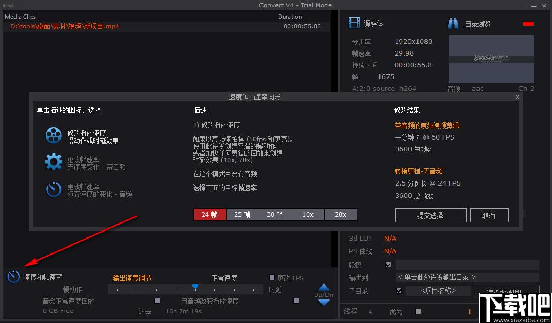Minimize the Convert V4 window
Screen dimensions: 552x323
pyautogui.click(x=534, y=6)
